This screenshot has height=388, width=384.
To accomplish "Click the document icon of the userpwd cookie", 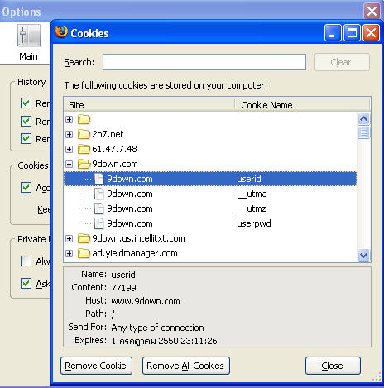I will (98, 223).
